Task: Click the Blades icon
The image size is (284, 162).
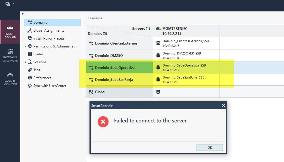Action: pos(30,54)
